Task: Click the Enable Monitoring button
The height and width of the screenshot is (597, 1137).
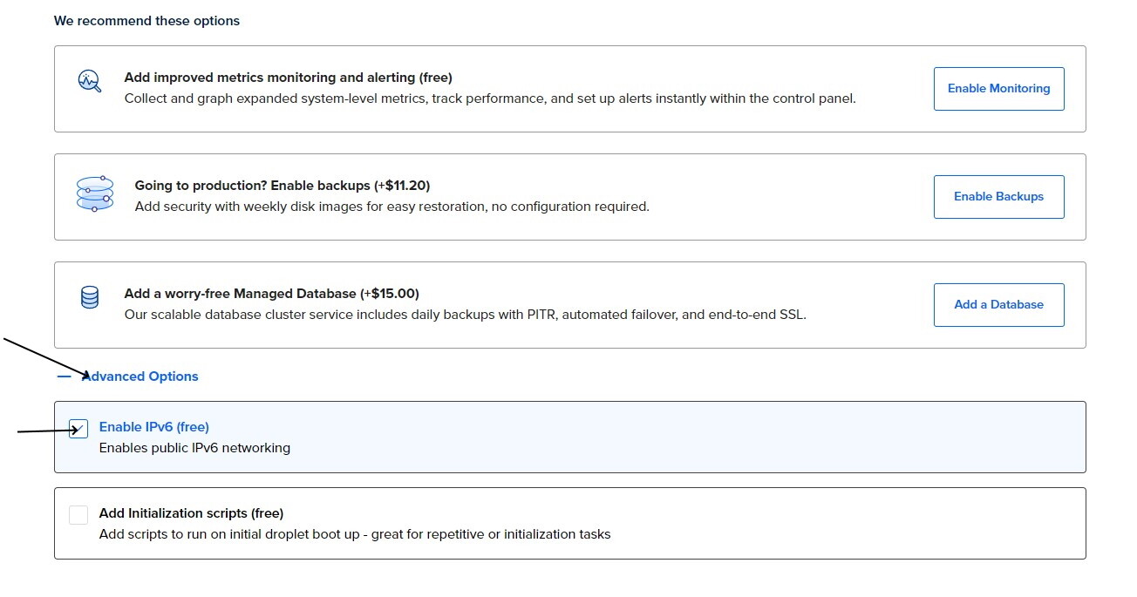Action: 999,89
